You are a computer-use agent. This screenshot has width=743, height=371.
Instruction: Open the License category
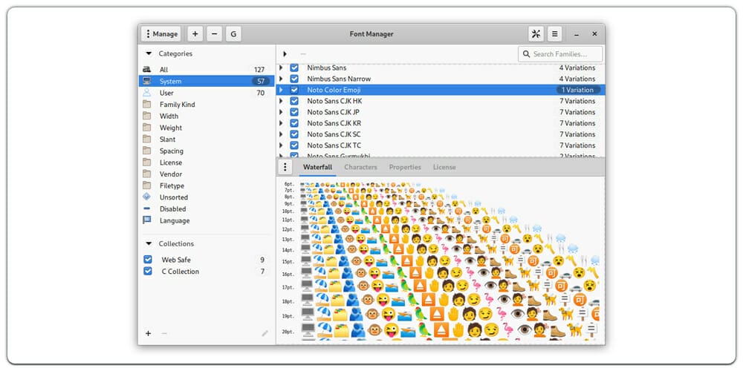[207, 162]
